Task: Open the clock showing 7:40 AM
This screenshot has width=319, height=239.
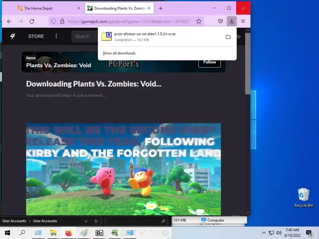Action: 292,233
